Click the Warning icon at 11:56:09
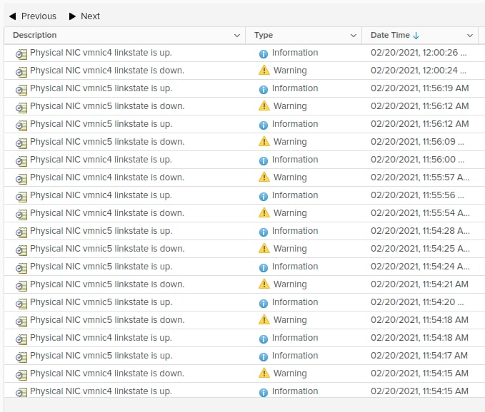This screenshot has height=412, width=485. tap(264, 141)
